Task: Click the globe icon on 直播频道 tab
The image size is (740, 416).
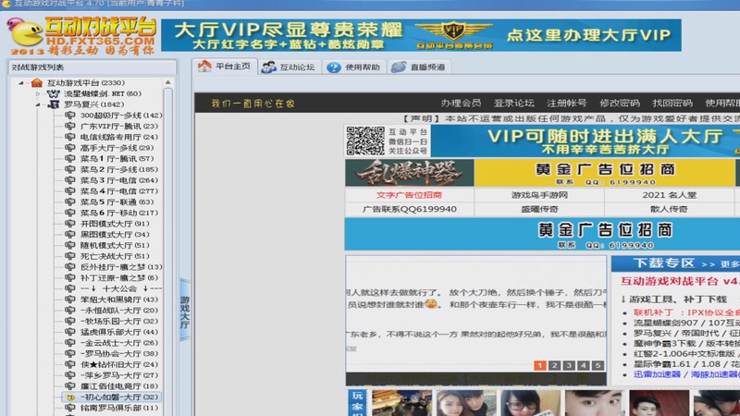Action: 399,67
